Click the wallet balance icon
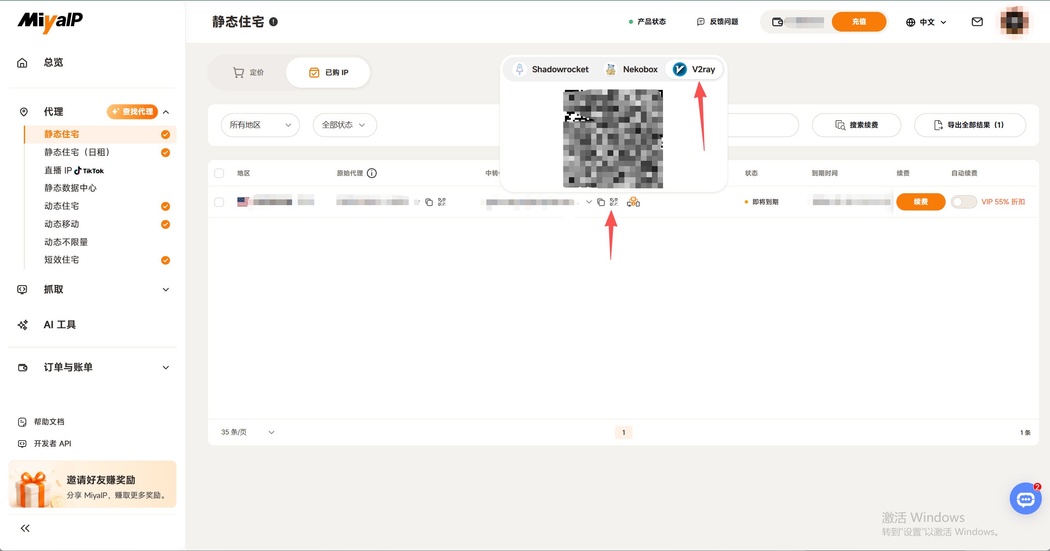 pyautogui.click(x=777, y=22)
